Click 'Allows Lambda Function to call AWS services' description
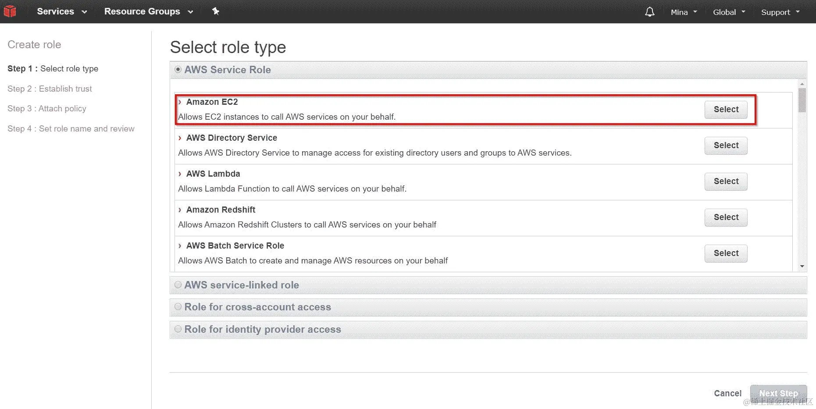Viewport: 816px width, 409px height. pyautogui.click(x=292, y=189)
